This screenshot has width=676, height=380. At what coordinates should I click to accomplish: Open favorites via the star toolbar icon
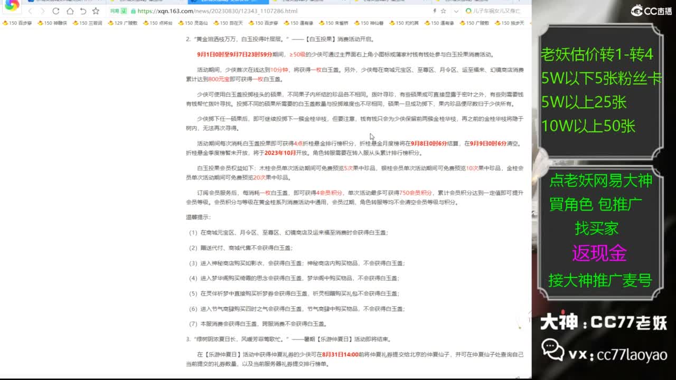[96, 11]
